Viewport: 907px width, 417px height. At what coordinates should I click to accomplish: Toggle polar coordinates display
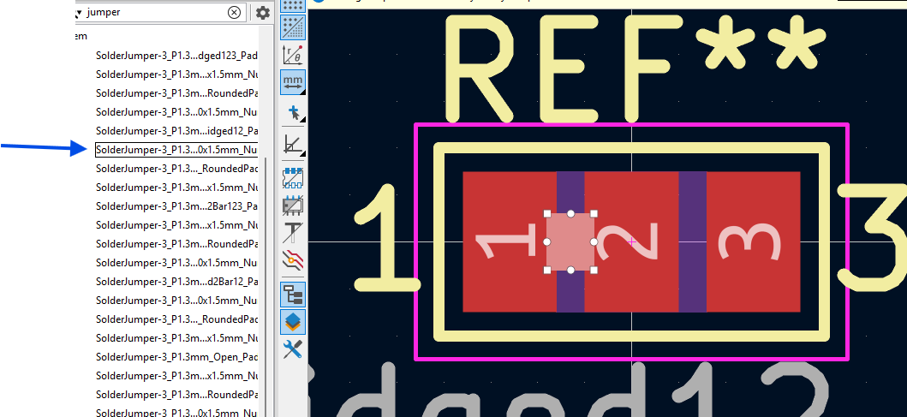tap(293, 54)
